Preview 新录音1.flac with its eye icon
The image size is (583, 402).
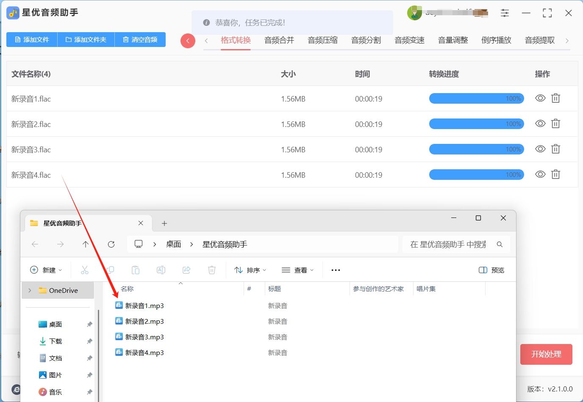(x=540, y=98)
